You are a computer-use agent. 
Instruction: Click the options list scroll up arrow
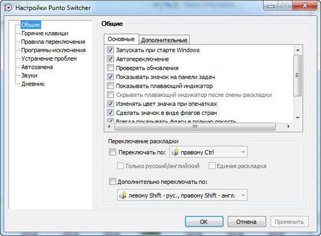(x=298, y=50)
